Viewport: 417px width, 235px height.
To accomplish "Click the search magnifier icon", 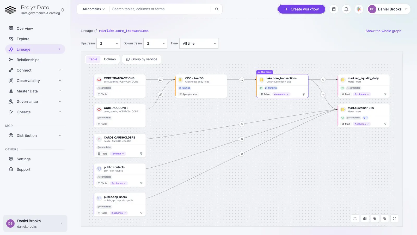I will pos(217,9).
